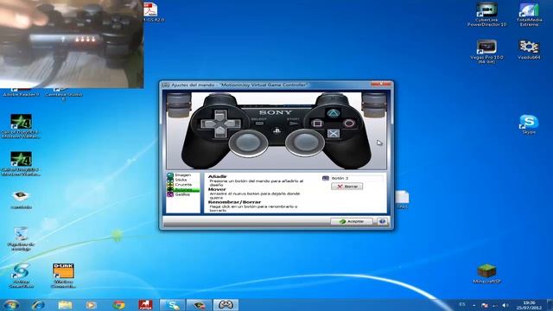The width and height of the screenshot is (553, 311).
Task: Open Vegas Pro 10.0 desktop shortcut
Action: [x=486, y=52]
